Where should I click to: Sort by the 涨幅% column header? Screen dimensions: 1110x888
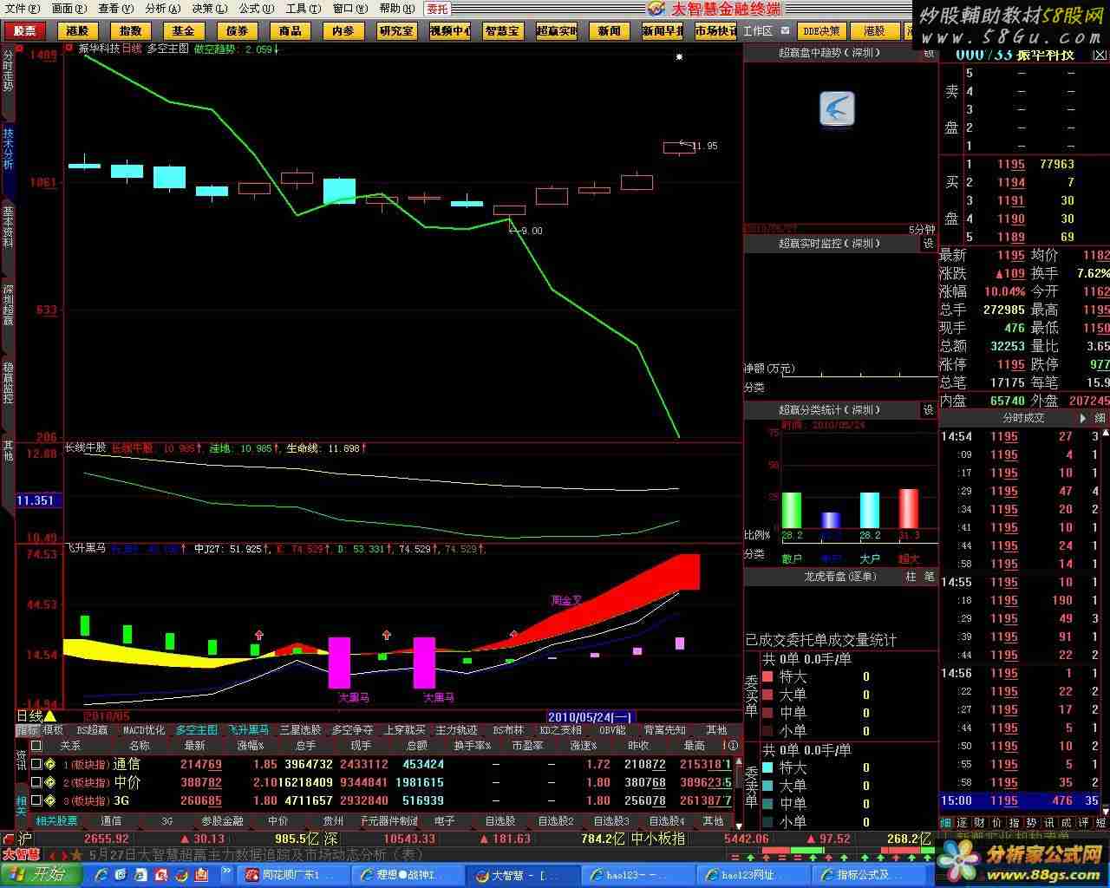[x=251, y=746]
